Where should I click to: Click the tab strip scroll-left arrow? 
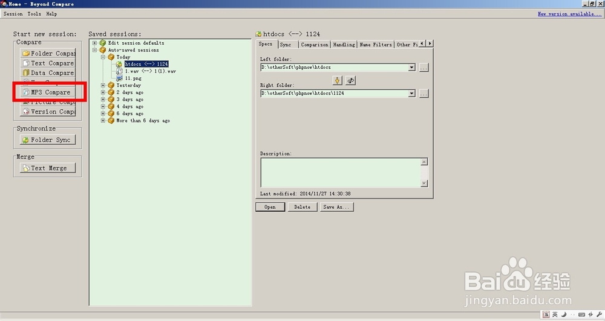coord(422,43)
